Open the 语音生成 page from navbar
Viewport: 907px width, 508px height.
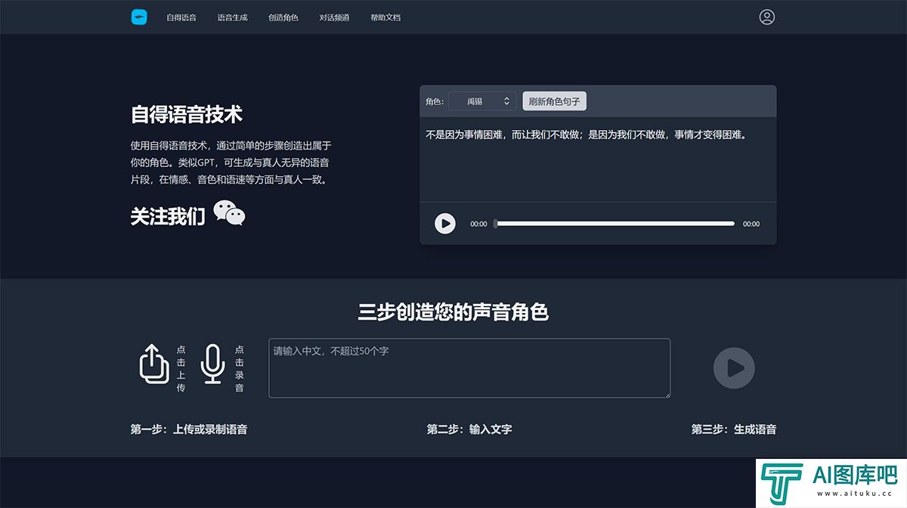(x=232, y=17)
